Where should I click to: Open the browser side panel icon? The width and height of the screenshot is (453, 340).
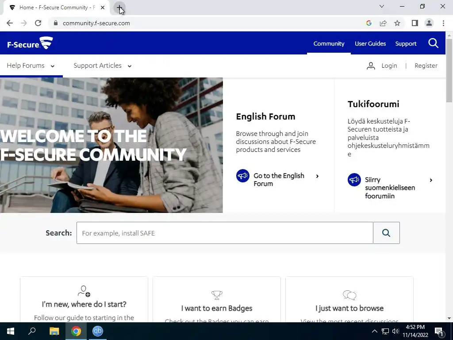pos(415,23)
